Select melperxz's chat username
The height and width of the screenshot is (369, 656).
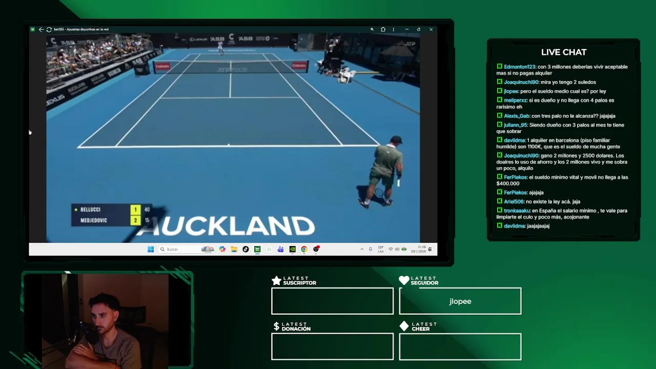tap(516, 100)
